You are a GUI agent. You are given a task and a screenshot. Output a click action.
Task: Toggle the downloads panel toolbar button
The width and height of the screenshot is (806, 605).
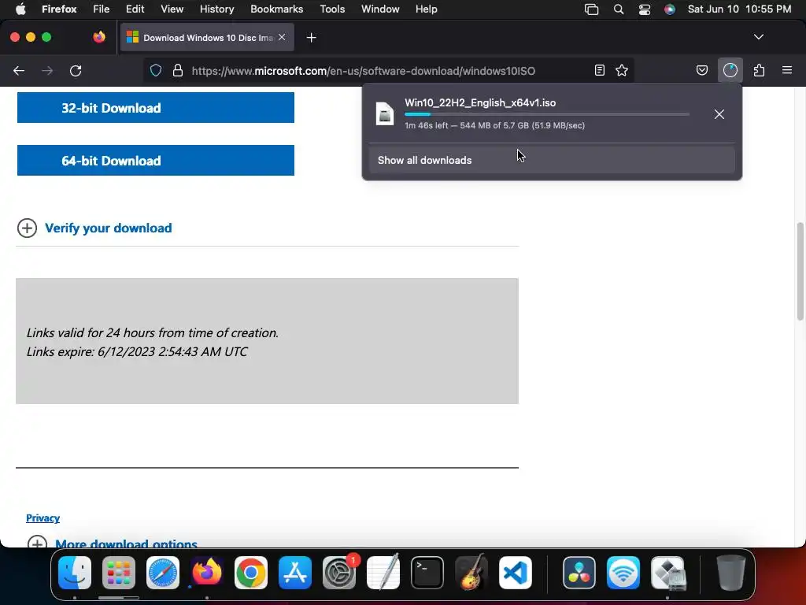point(730,70)
